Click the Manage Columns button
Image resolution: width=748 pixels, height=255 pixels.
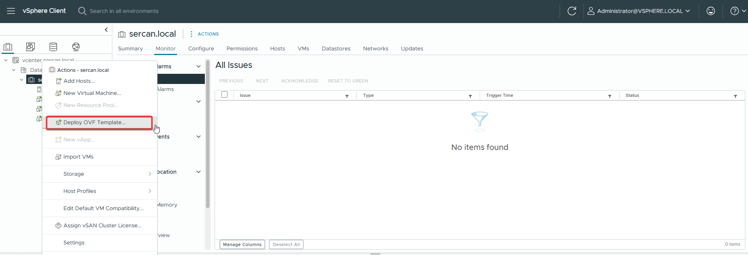[242, 244]
